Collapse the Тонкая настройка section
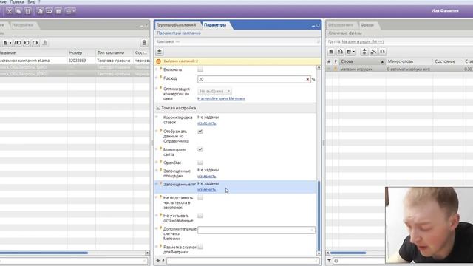Viewport: 473px width, 266px height. click(158, 108)
